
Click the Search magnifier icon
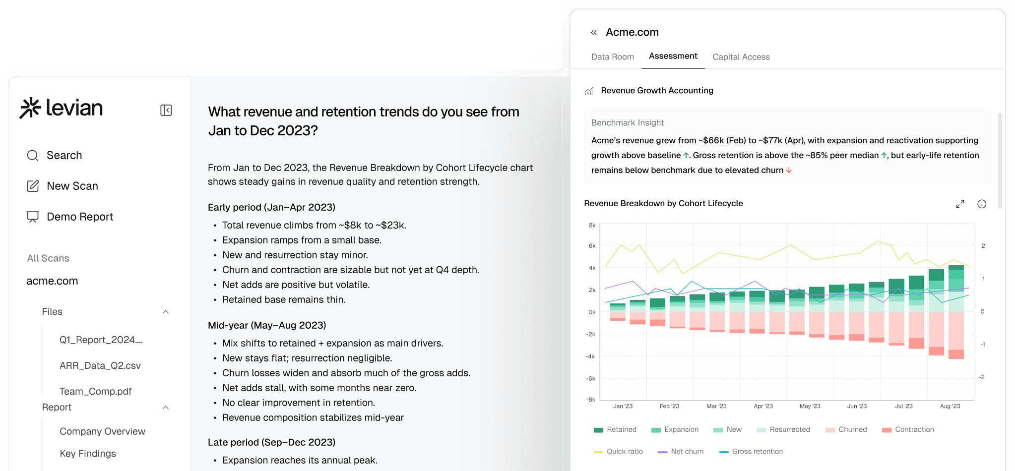(x=33, y=156)
